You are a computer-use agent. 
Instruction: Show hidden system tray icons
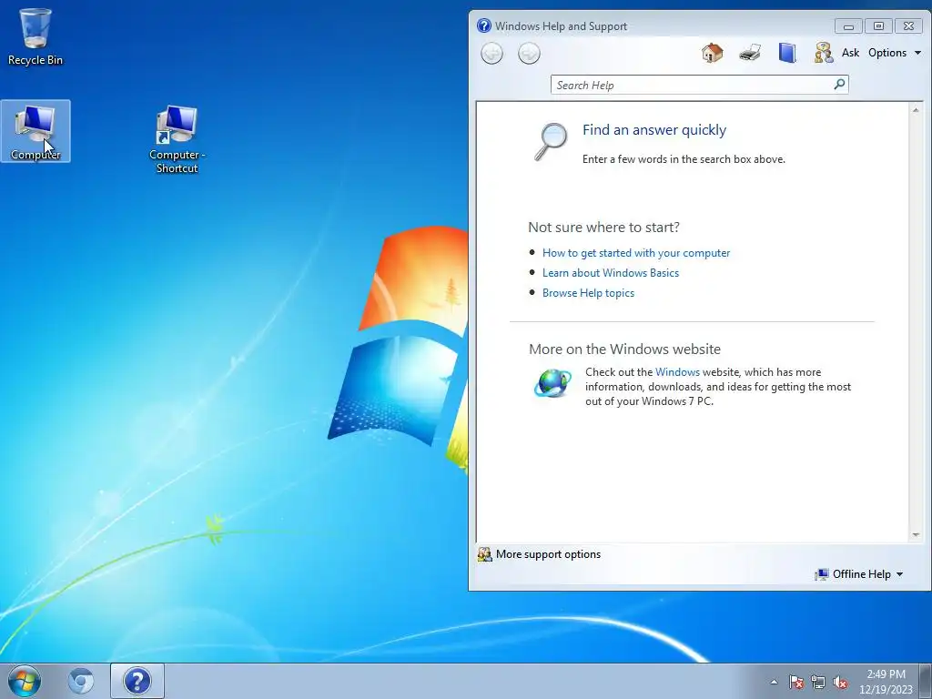[x=774, y=682]
